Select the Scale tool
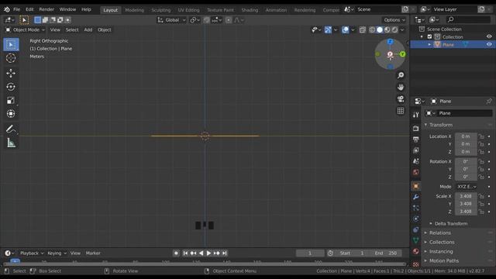 [11, 100]
